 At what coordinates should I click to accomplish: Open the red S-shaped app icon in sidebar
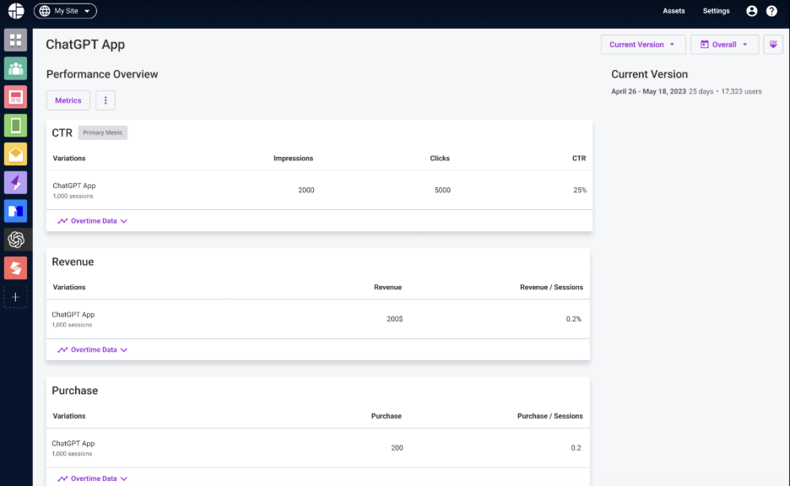(x=16, y=268)
